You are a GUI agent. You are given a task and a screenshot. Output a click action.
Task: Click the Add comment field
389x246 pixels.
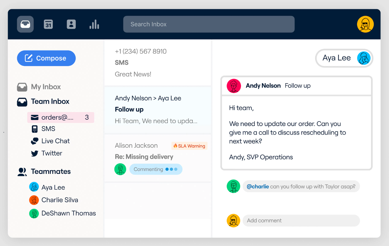pyautogui.click(x=301, y=221)
